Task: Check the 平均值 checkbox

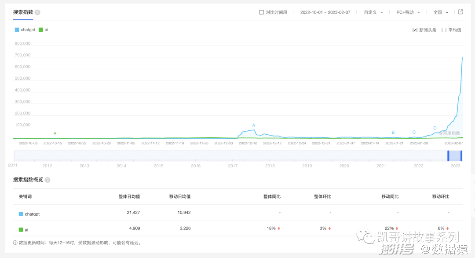Action: click(x=444, y=30)
